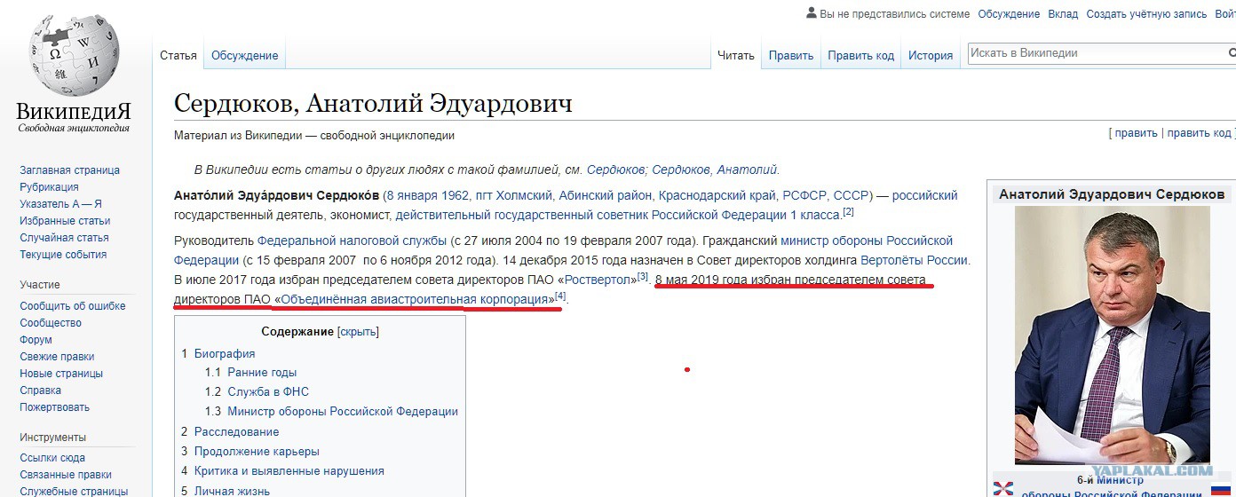
Task: Open Свежие правки
Action: coord(57,357)
